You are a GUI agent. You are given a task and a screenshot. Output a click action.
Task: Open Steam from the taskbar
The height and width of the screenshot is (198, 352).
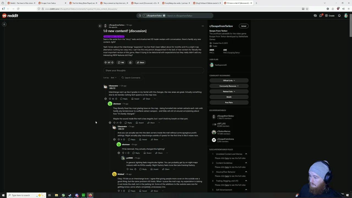[70, 195]
